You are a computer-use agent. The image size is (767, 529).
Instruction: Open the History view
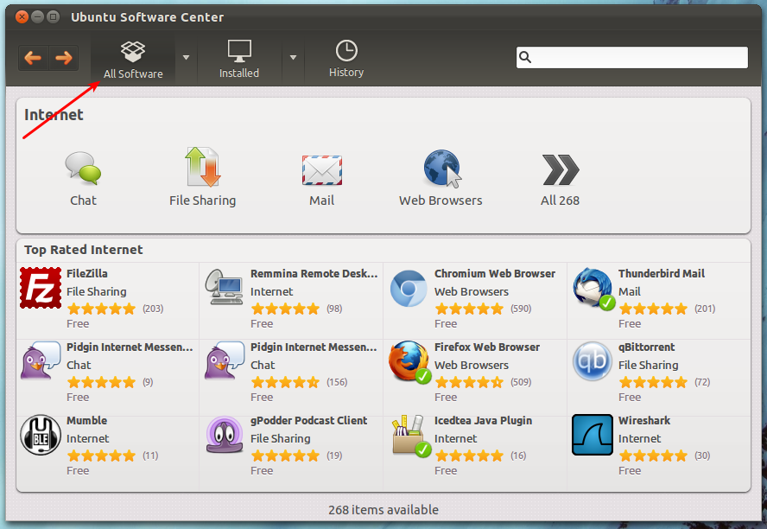[346, 60]
